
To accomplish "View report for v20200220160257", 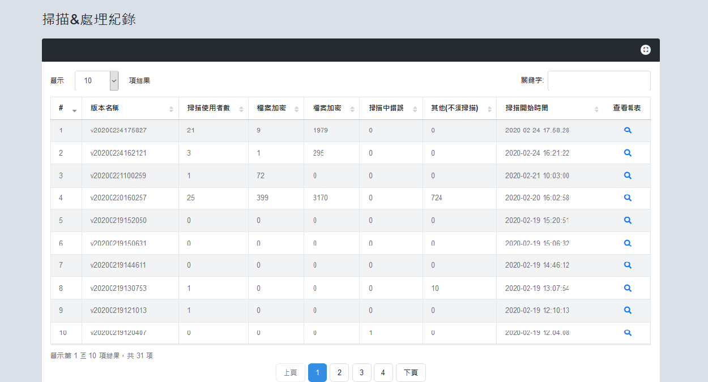I will pyautogui.click(x=627, y=198).
